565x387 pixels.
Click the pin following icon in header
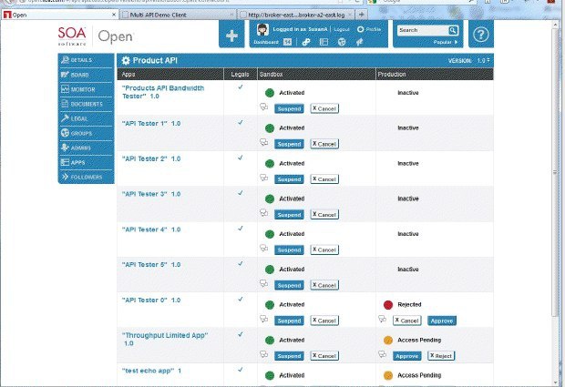[359, 42]
